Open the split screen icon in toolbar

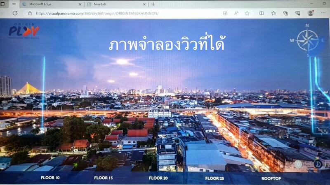tap(262, 13)
